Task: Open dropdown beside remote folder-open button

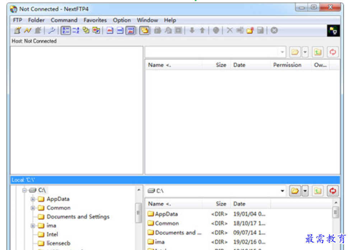Action: [305, 52]
